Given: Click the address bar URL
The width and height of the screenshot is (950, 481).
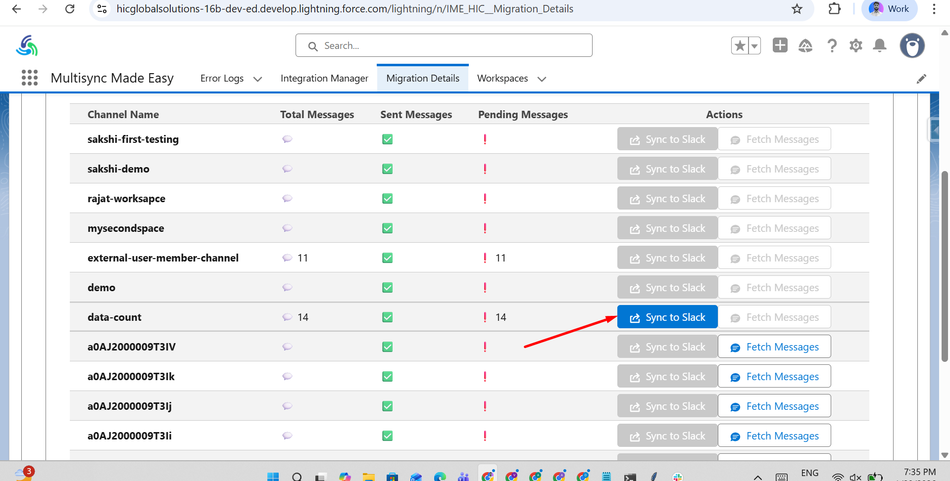Looking at the screenshot, I should [345, 9].
